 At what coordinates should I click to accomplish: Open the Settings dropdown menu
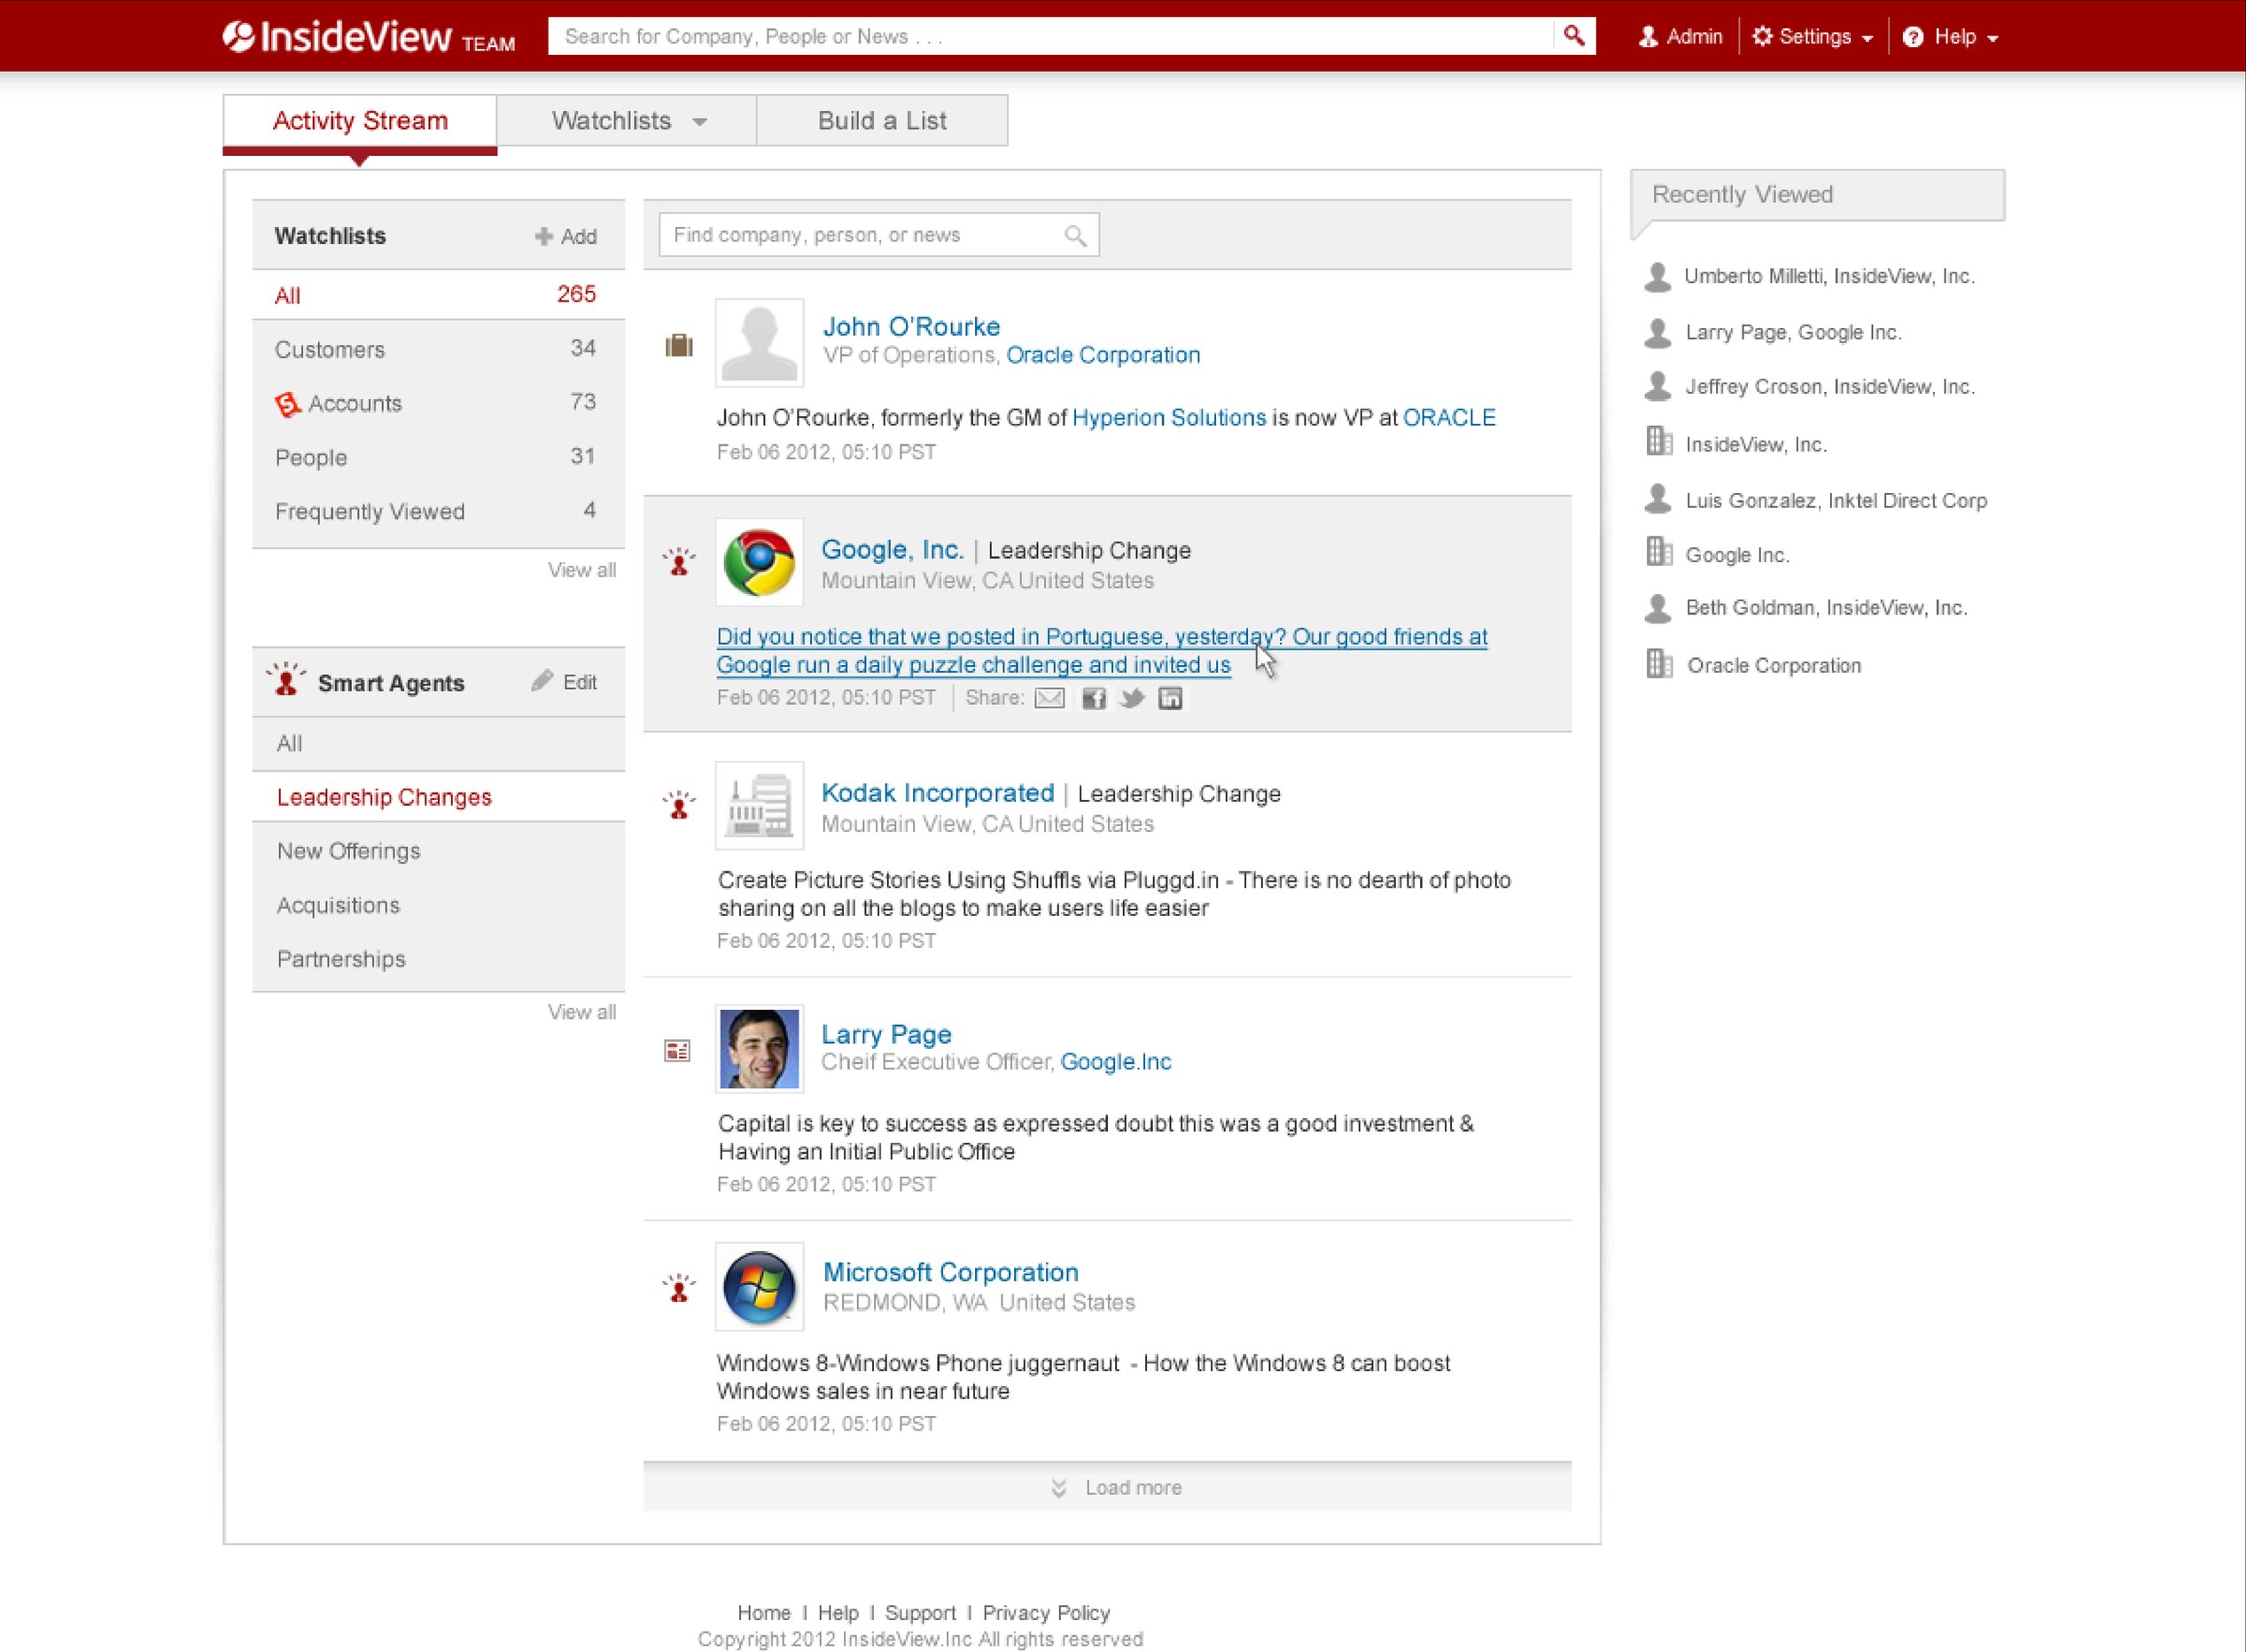[1813, 37]
